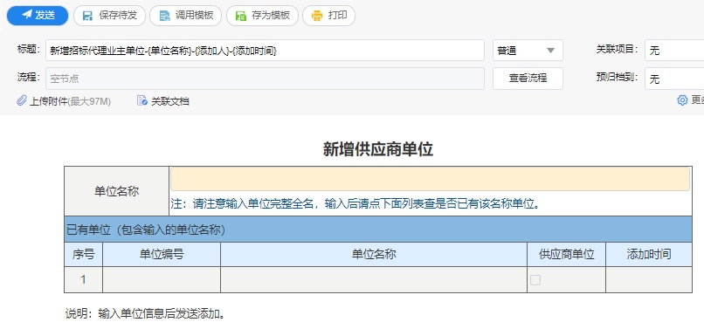Click the 添加时间 column header

coord(649,255)
